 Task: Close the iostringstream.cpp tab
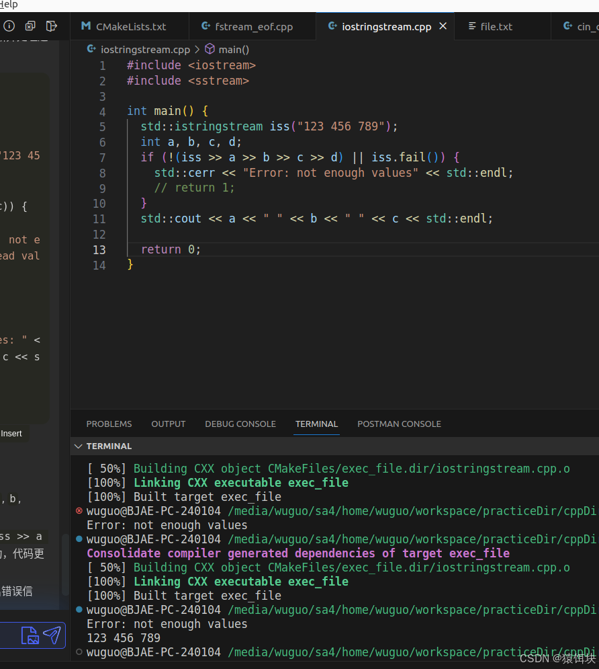[443, 26]
